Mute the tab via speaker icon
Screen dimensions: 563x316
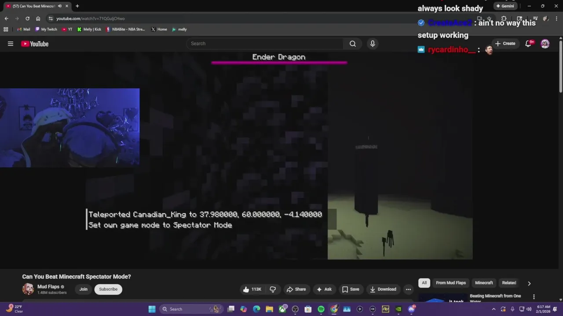pyautogui.click(x=60, y=6)
